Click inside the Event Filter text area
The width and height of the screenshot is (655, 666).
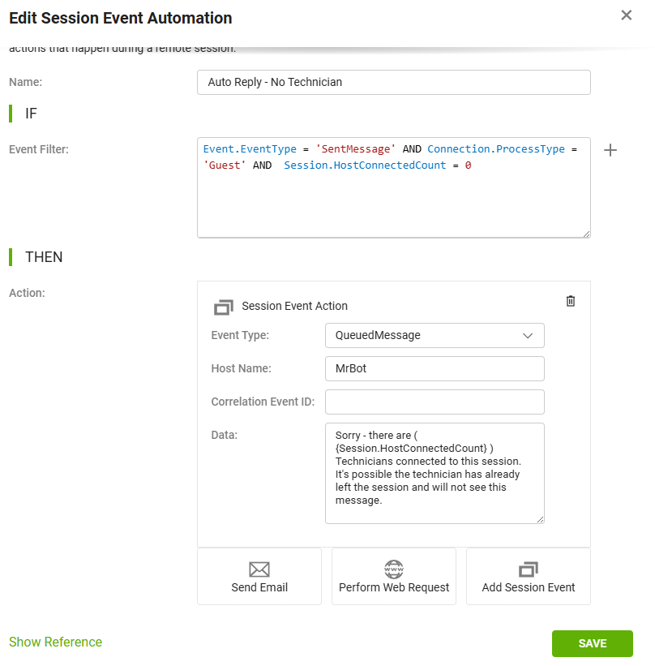(393, 203)
